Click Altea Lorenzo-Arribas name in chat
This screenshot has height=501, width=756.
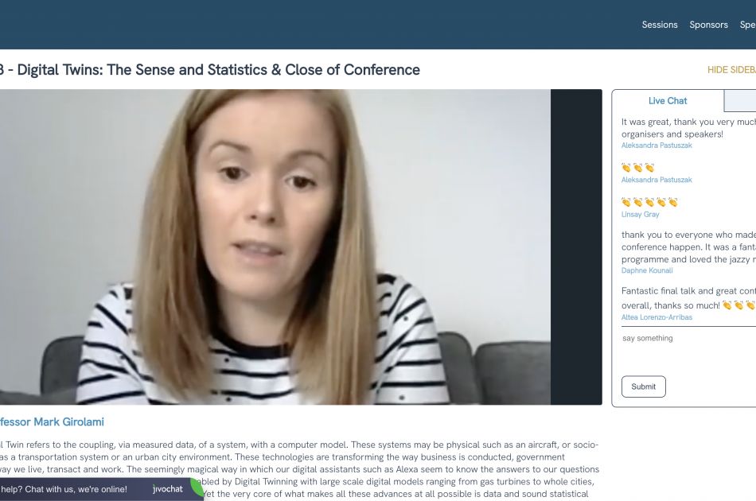click(657, 317)
